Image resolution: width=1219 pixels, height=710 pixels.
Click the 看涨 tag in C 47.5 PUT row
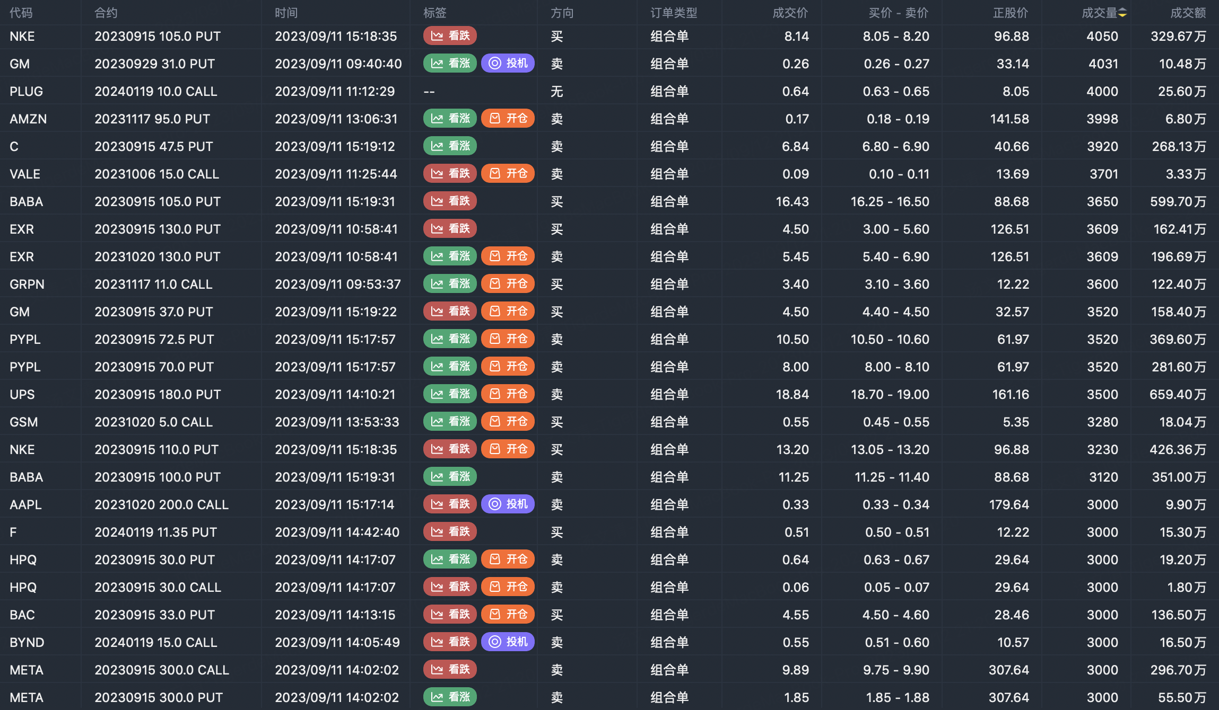[450, 146]
